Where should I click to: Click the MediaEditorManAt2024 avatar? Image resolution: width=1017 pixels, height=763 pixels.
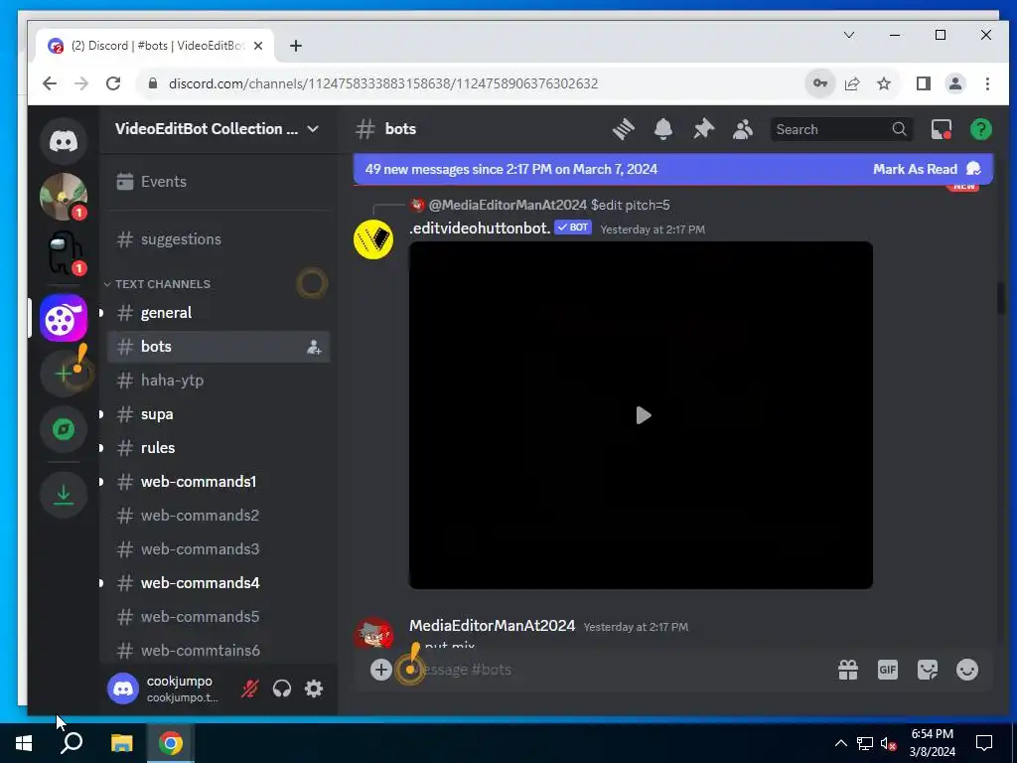[373, 633]
